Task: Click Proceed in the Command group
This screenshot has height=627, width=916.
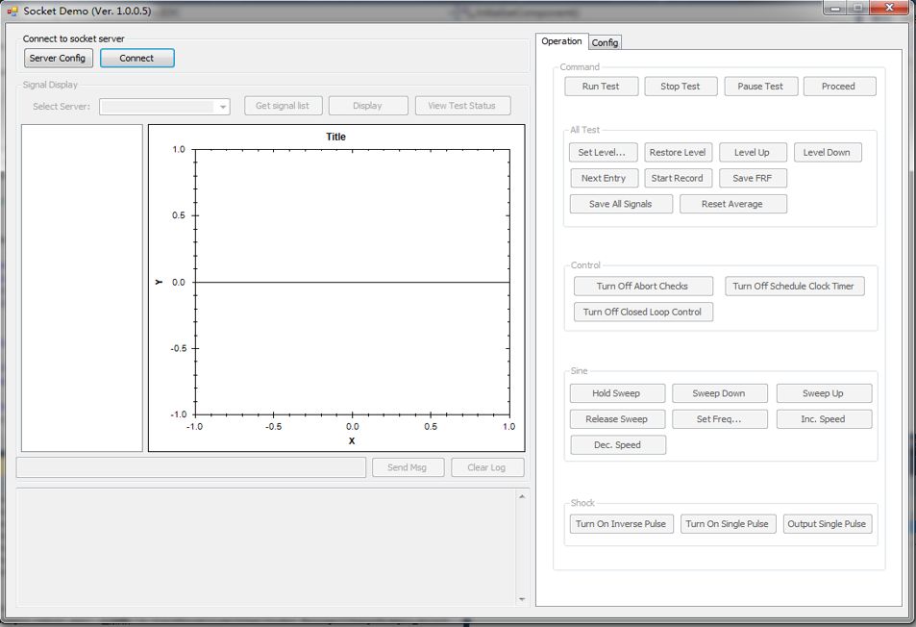Action: (839, 86)
